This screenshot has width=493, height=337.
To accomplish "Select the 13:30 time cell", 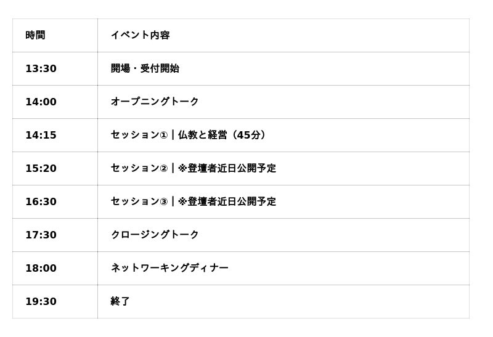I will [x=41, y=69].
